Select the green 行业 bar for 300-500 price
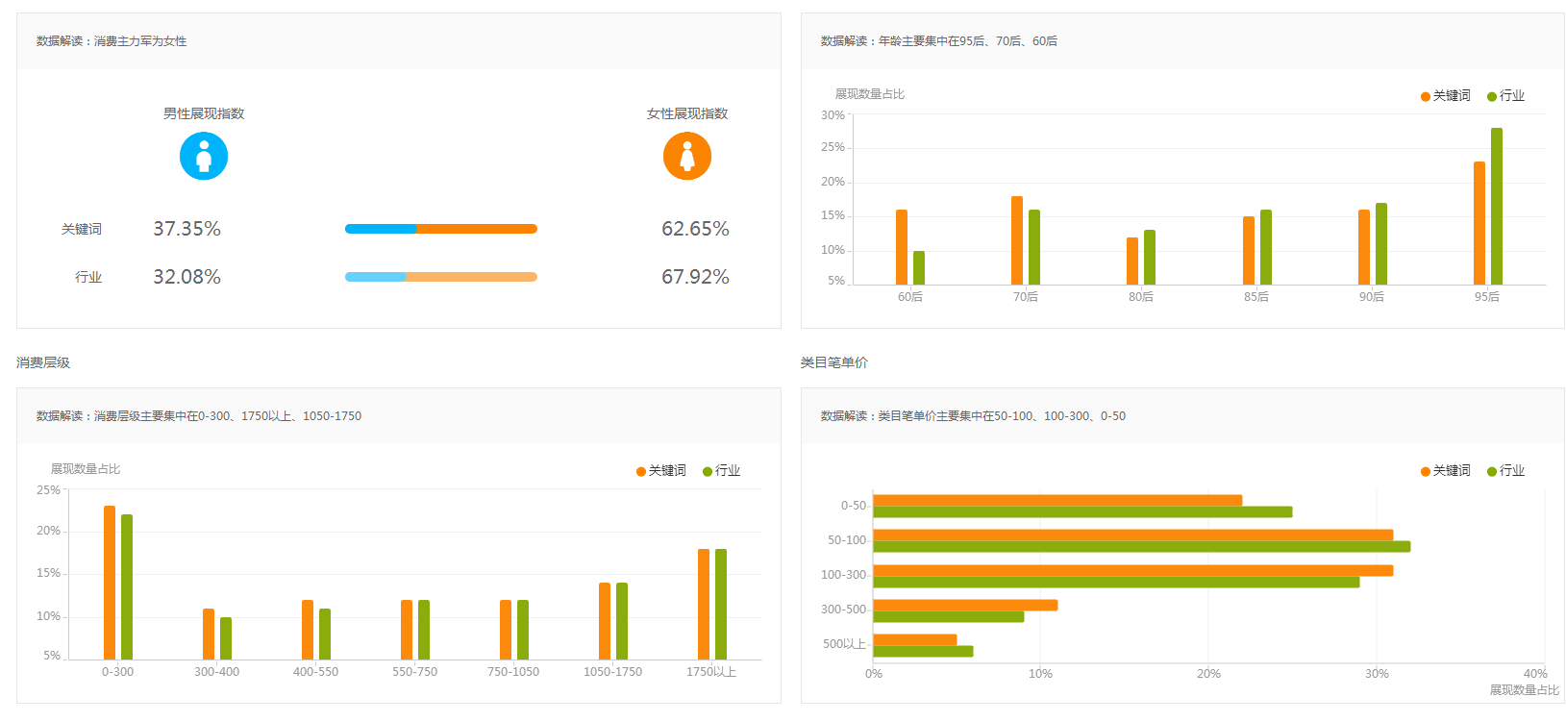This screenshot has height=722, width=1566. coord(949,616)
